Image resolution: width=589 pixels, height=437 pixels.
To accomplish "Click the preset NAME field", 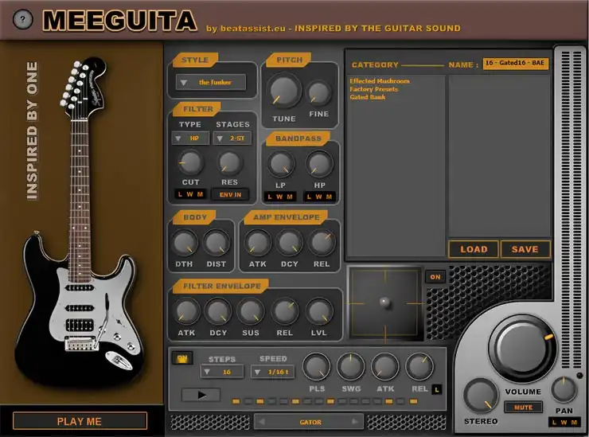I will 516,63.
